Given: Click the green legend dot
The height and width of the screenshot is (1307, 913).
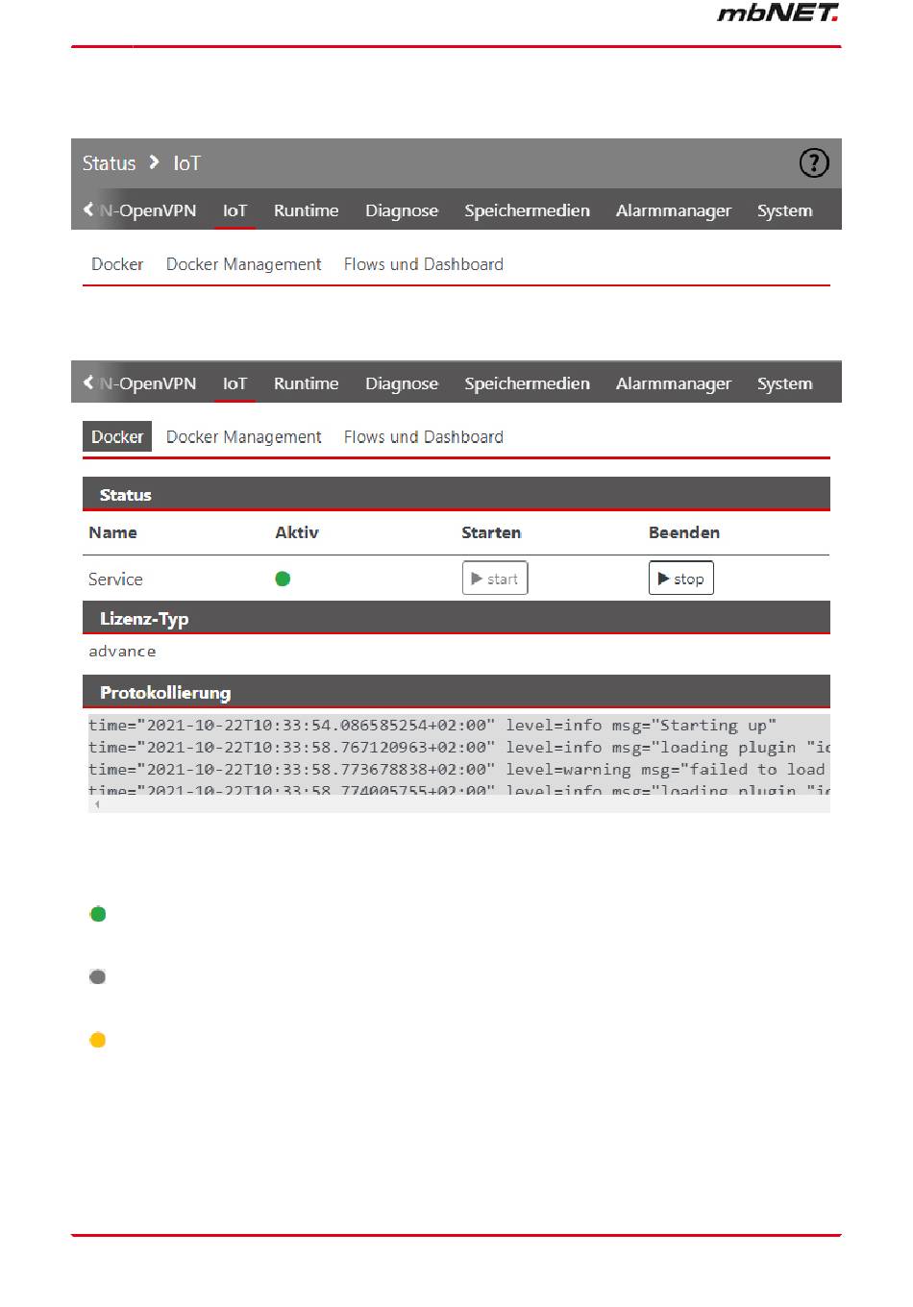Looking at the screenshot, I should (98, 914).
